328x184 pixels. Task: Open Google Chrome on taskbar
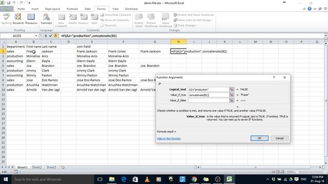coord(194,179)
